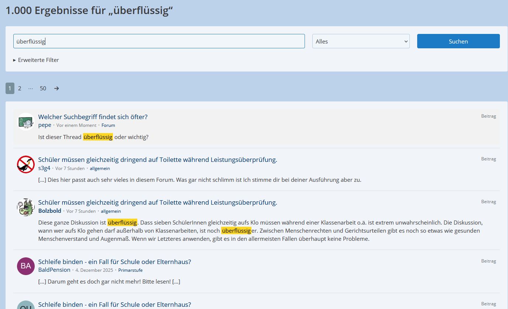Select current page 1 in pagination
Image resolution: width=508 pixels, height=309 pixels.
[10, 88]
